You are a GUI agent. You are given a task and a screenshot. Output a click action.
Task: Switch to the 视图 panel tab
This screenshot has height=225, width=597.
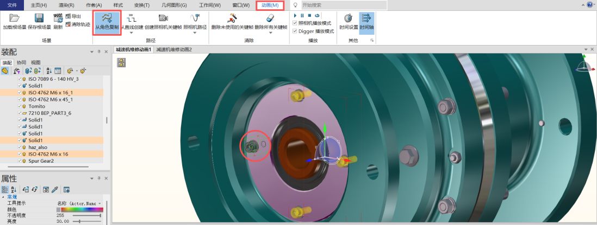tap(36, 62)
